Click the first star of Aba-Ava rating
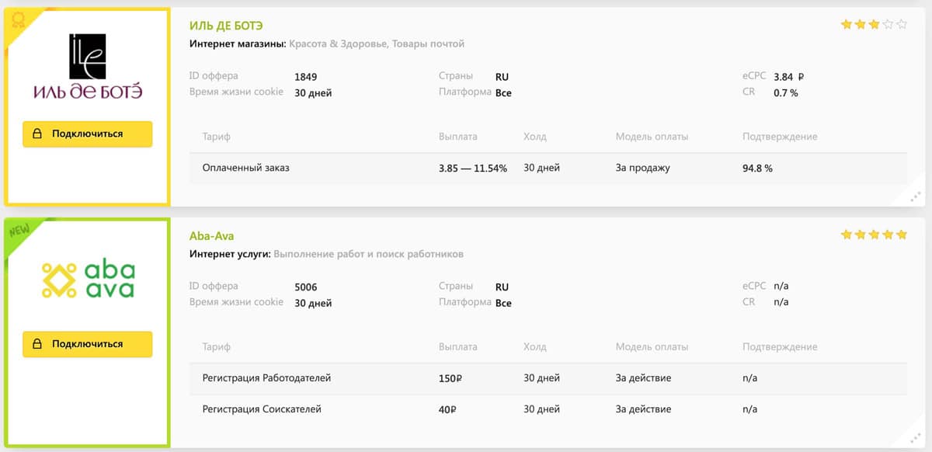Viewport: 932px width, 452px height. click(x=847, y=235)
